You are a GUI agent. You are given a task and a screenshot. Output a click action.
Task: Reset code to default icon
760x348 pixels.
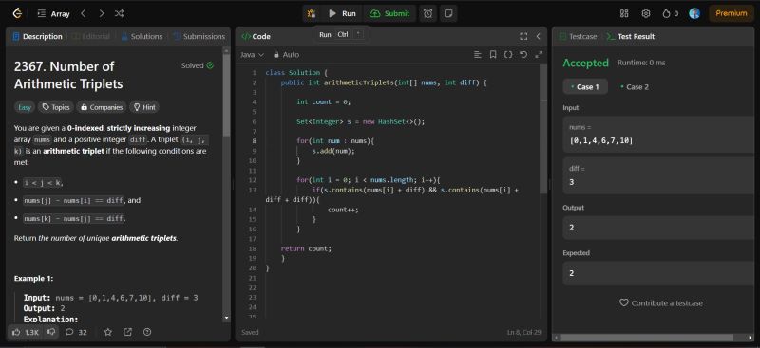click(523, 55)
